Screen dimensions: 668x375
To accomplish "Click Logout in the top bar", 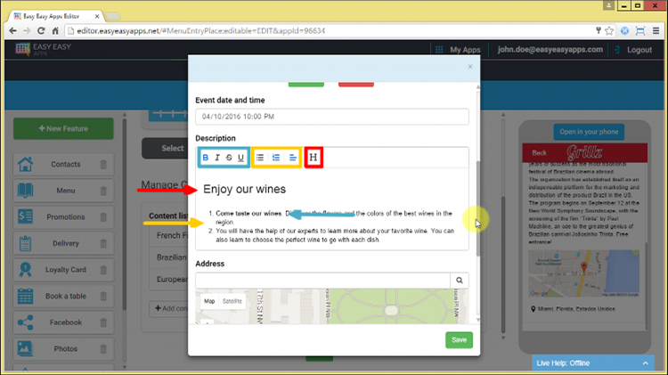I will pyautogui.click(x=633, y=49).
